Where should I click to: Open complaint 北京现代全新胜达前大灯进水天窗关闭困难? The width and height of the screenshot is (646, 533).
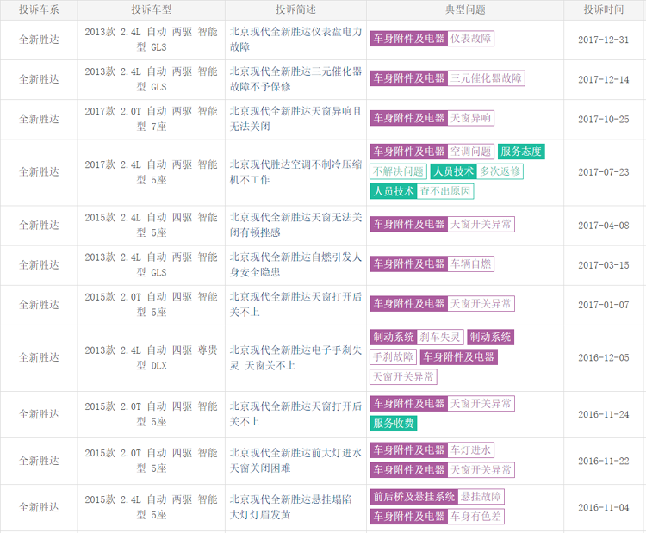295,461
